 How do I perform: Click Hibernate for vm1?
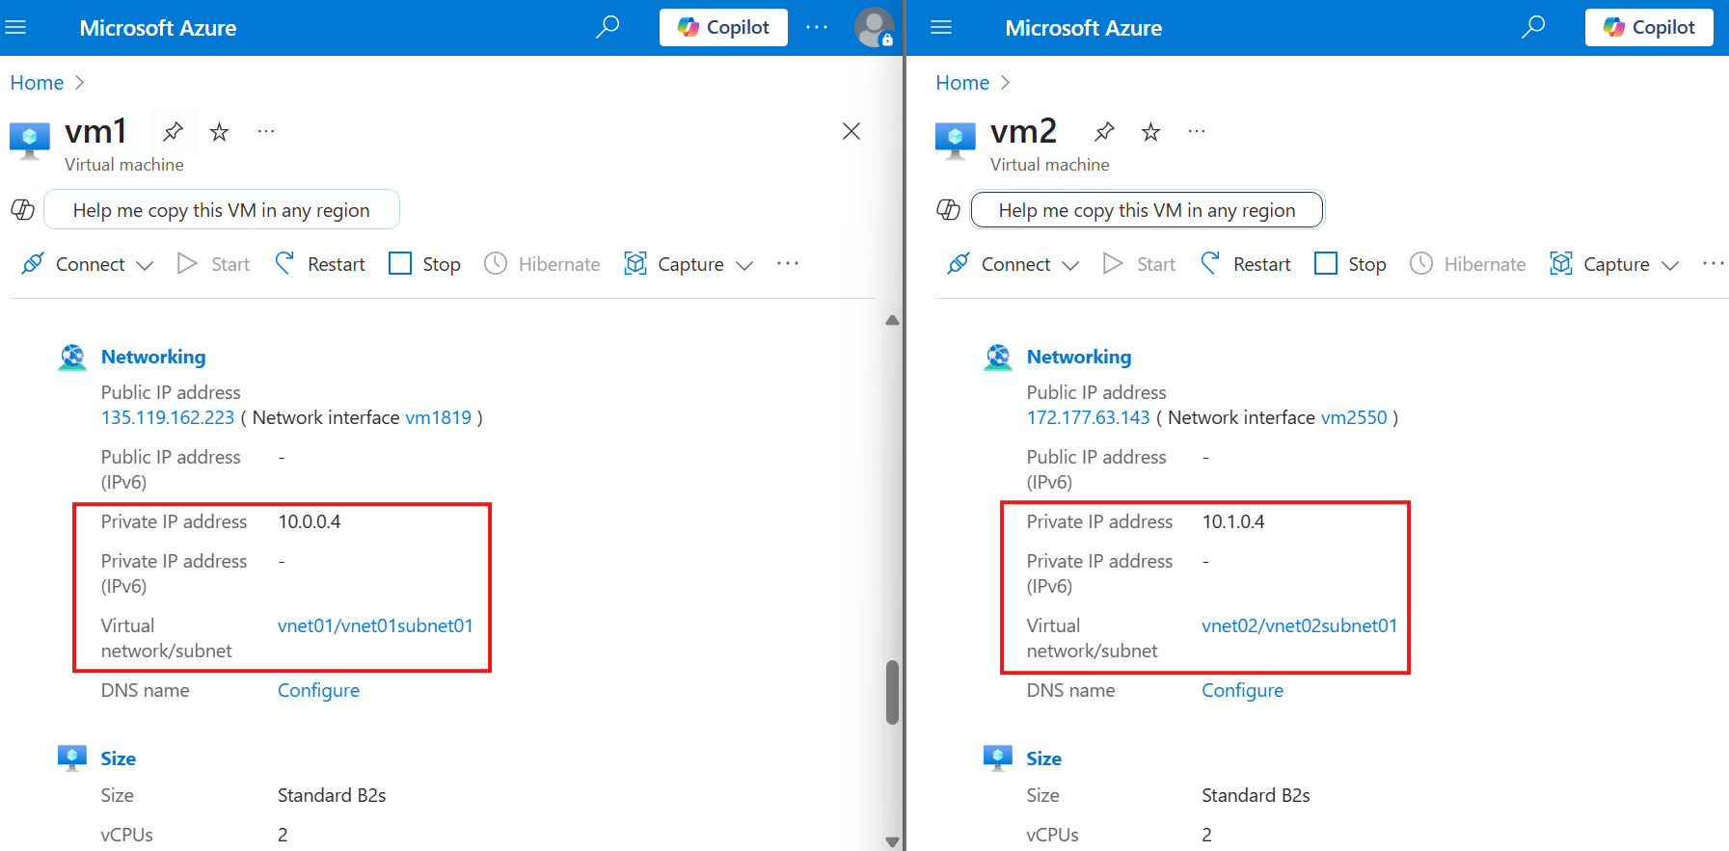tap(542, 264)
